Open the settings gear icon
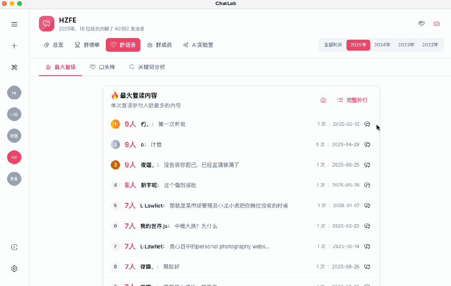Viewport: 451px width, 286px height. click(14, 268)
